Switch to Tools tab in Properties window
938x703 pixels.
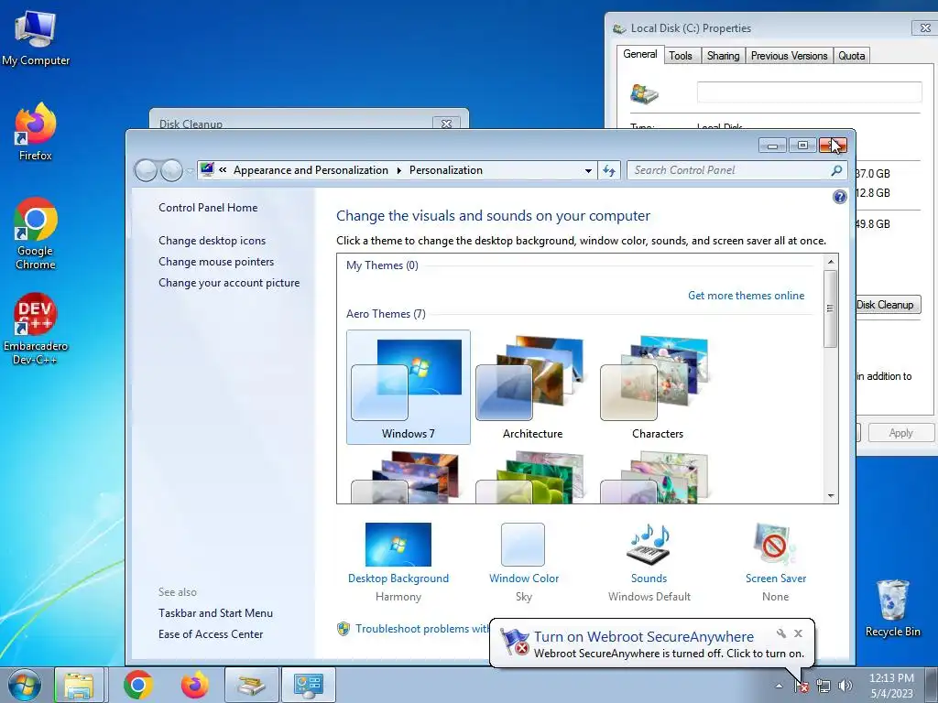(x=681, y=56)
